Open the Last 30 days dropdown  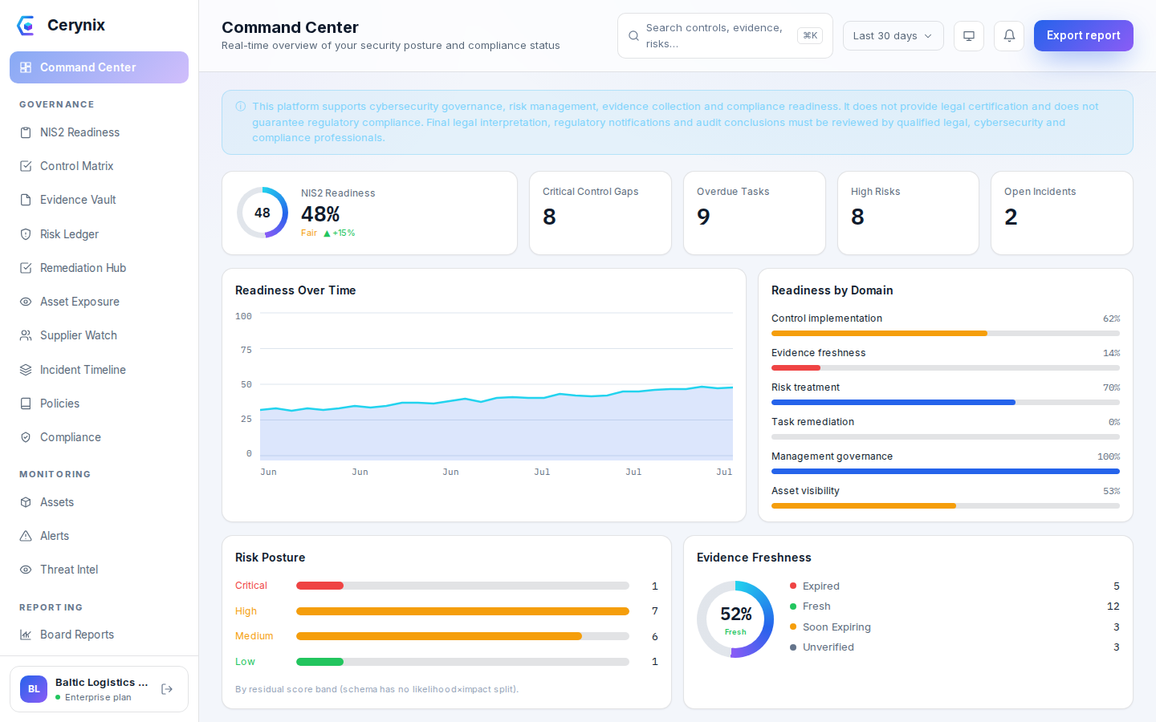click(893, 36)
